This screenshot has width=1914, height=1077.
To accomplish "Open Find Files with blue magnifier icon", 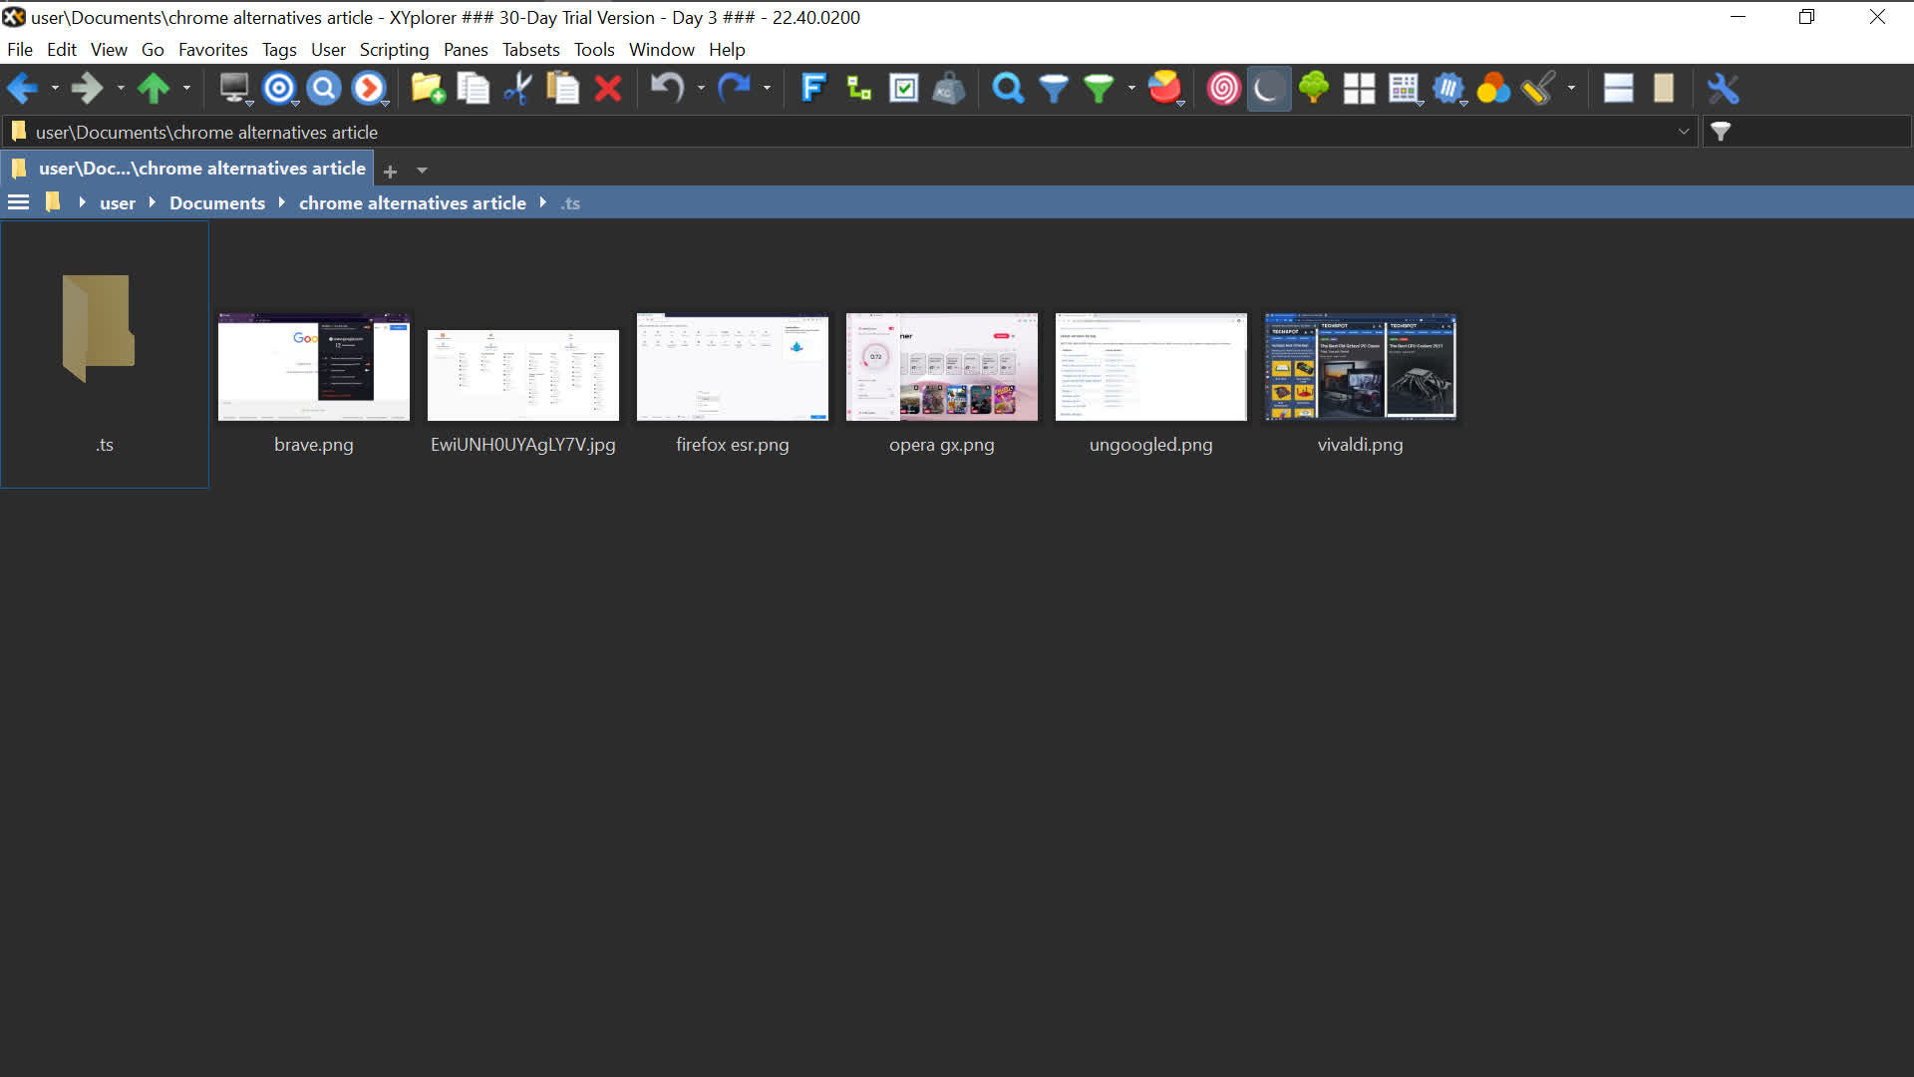I will click(x=1008, y=89).
